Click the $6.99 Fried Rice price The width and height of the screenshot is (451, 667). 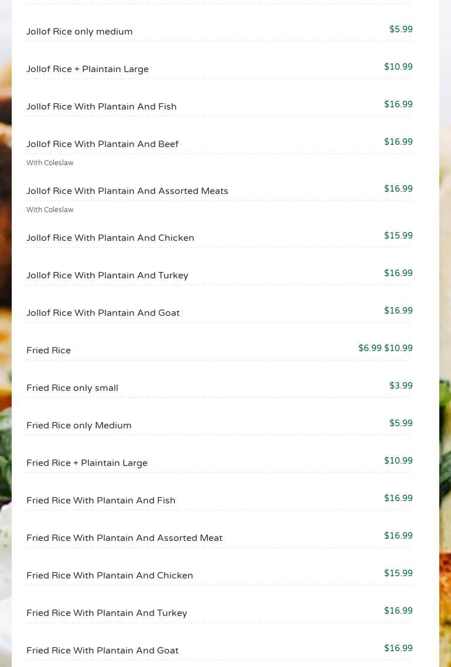click(370, 348)
